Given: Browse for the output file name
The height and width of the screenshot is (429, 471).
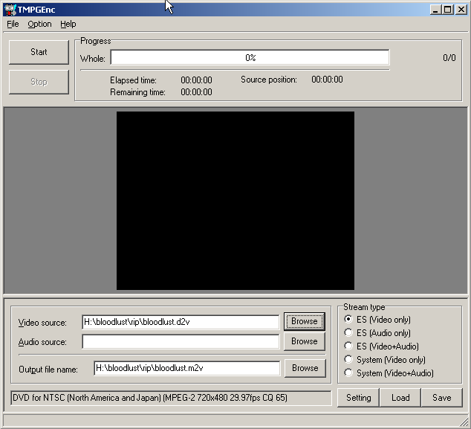Looking at the screenshot, I should point(304,368).
